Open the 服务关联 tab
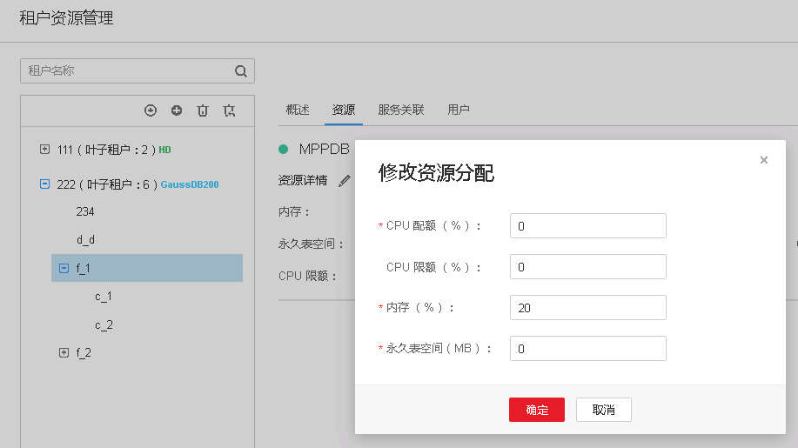 click(x=401, y=110)
